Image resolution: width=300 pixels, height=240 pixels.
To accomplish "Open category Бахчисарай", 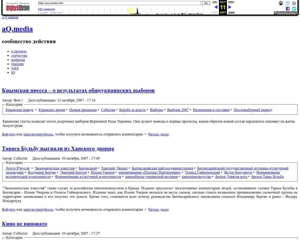I will [88, 168].
